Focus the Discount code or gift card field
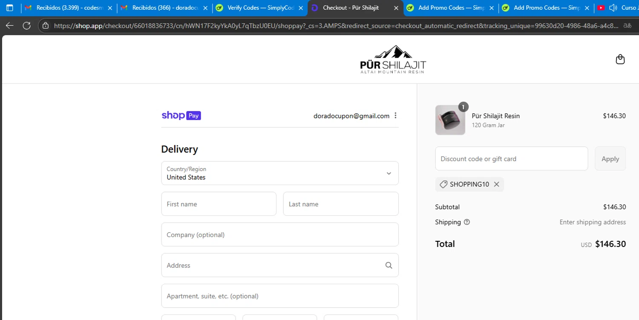 (x=512, y=159)
